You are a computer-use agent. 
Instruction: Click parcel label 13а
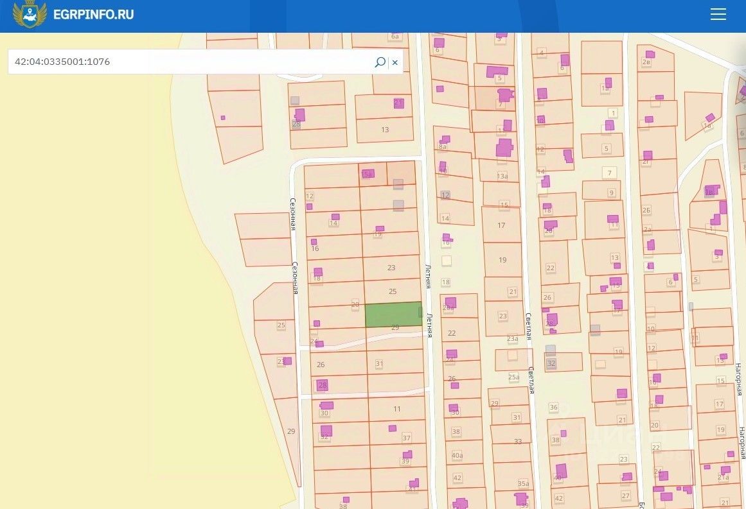[x=502, y=176]
